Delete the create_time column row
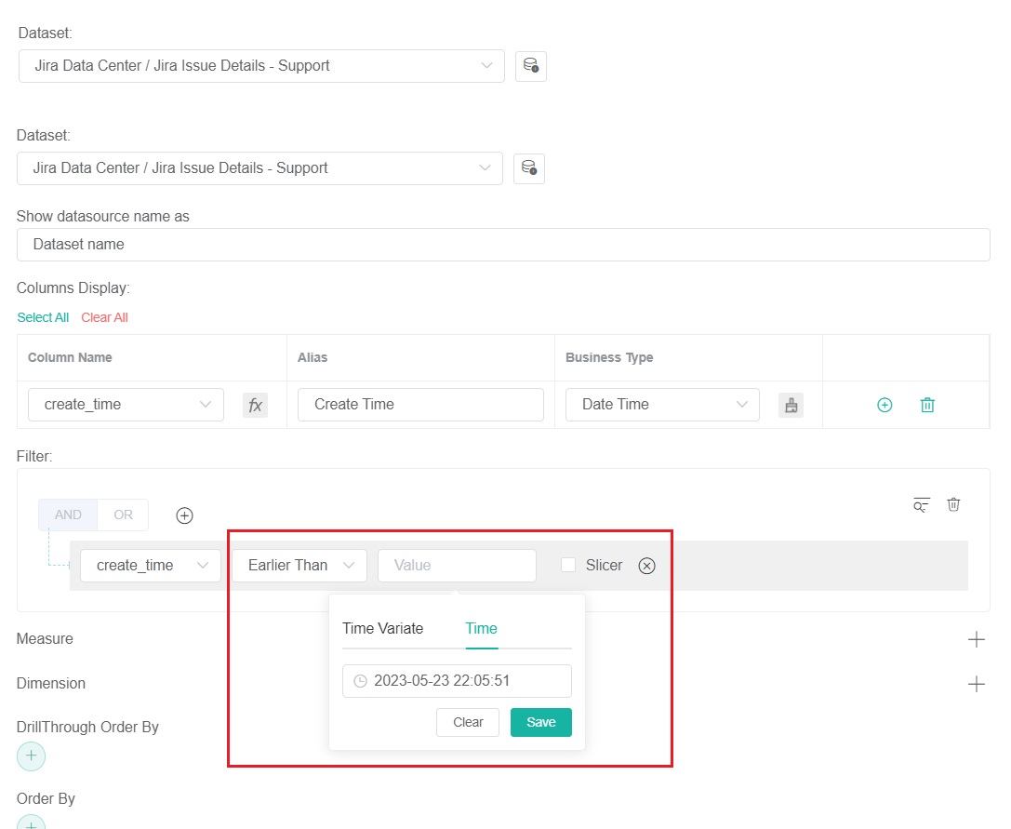Screen dimensions: 1011x829 click(x=927, y=405)
